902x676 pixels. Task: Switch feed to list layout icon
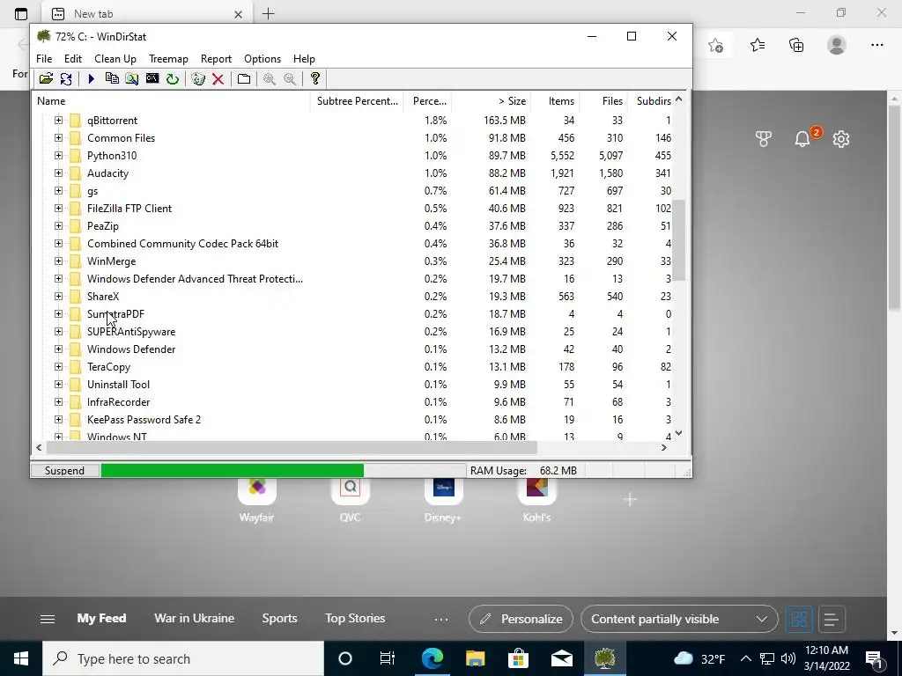(831, 619)
